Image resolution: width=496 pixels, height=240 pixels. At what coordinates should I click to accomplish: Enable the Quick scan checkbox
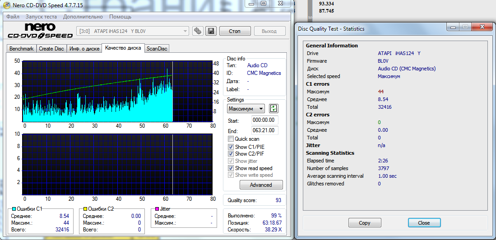pyautogui.click(x=231, y=139)
